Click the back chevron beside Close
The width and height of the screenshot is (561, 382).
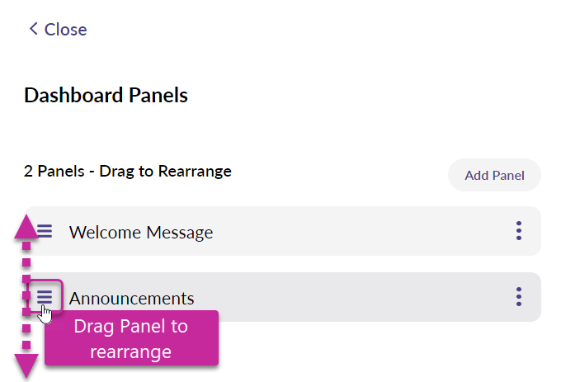pos(33,29)
